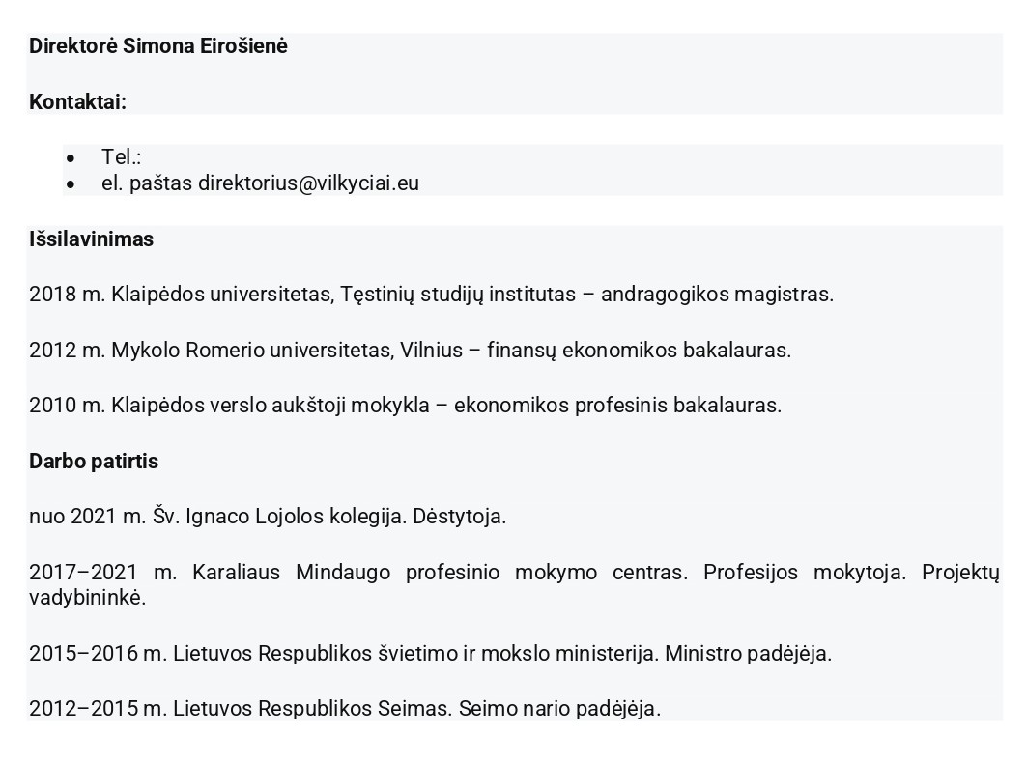This screenshot has height=760, width=1027.
Task: Click the el. paštas label
Action: tap(147, 183)
